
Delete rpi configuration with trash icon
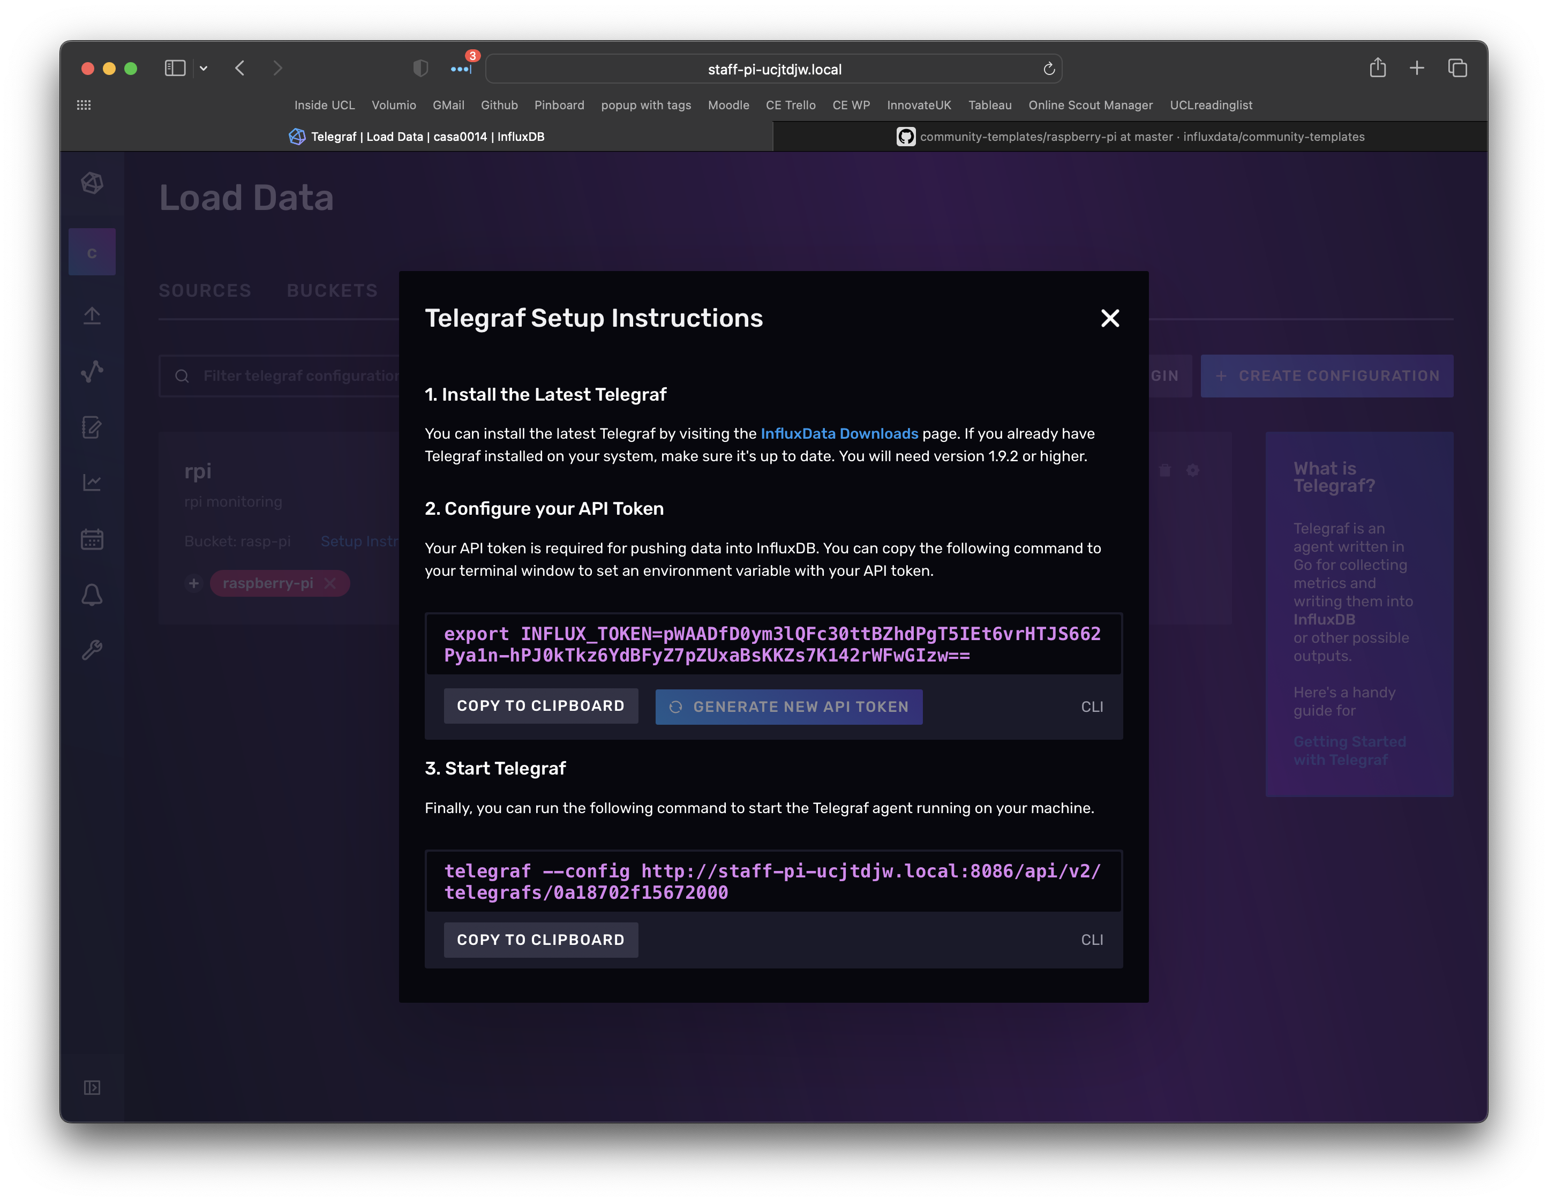pyautogui.click(x=1164, y=471)
